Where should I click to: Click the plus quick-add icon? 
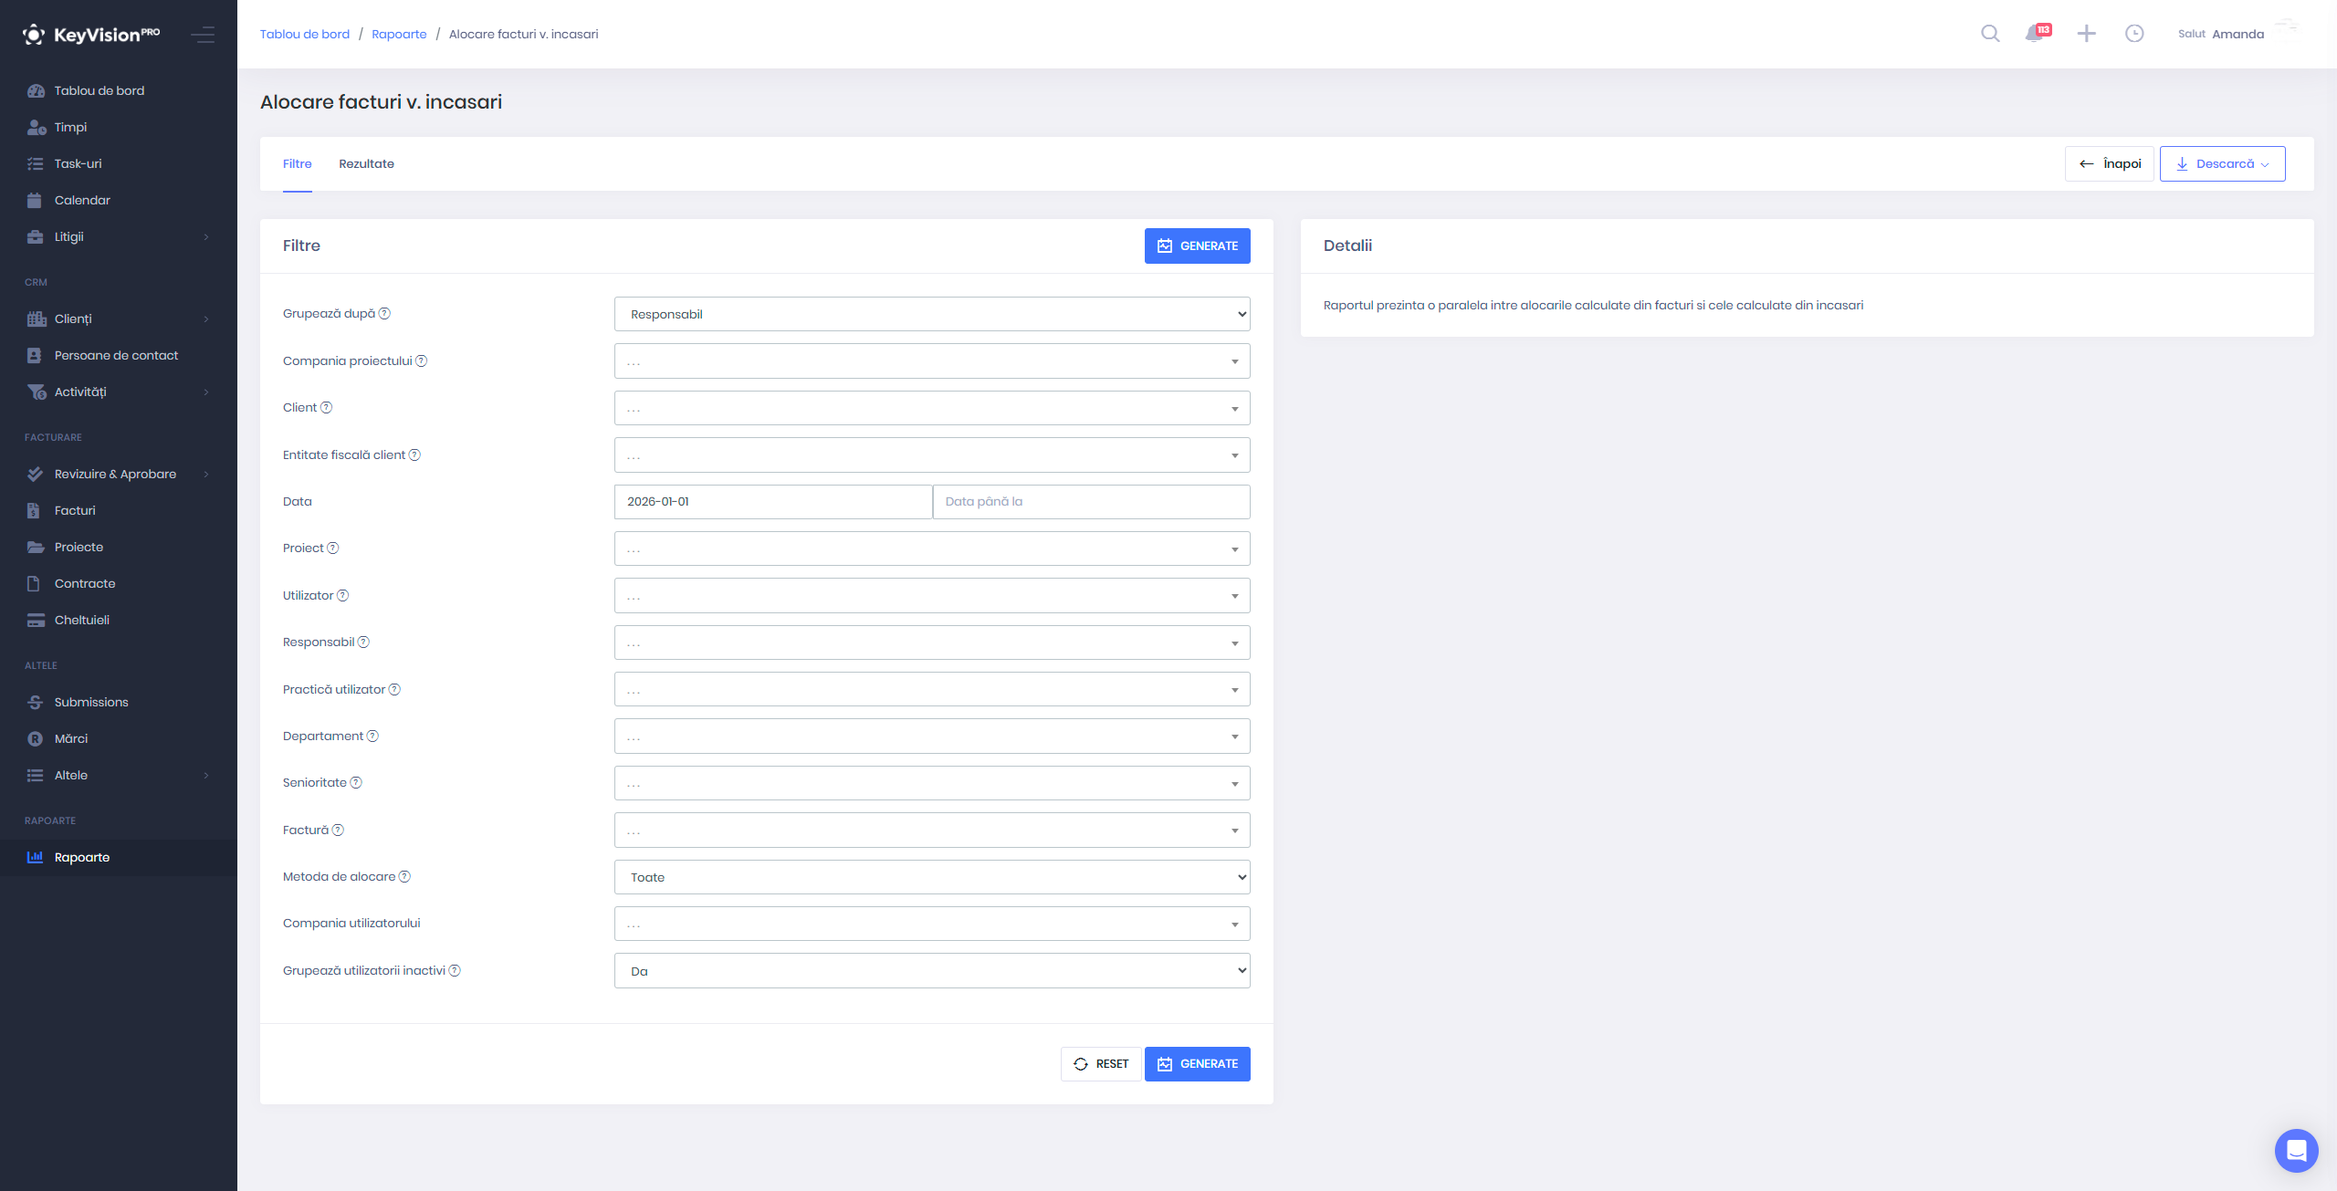(2086, 34)
